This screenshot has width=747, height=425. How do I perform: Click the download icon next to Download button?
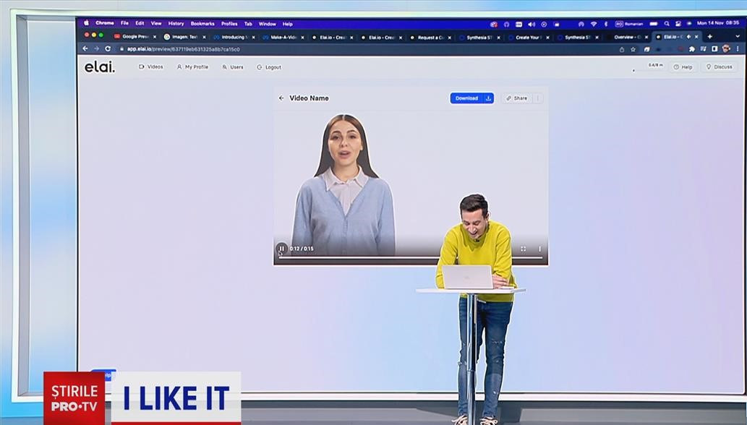click(489, 98)
